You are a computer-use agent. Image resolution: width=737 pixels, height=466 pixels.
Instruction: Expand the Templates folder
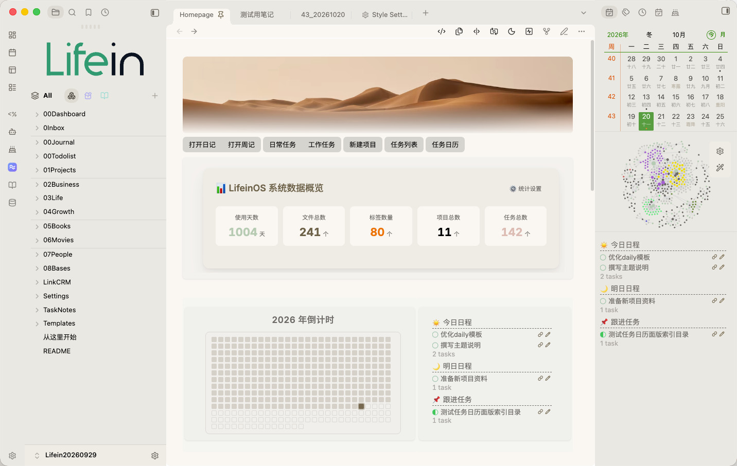point(37,324)
